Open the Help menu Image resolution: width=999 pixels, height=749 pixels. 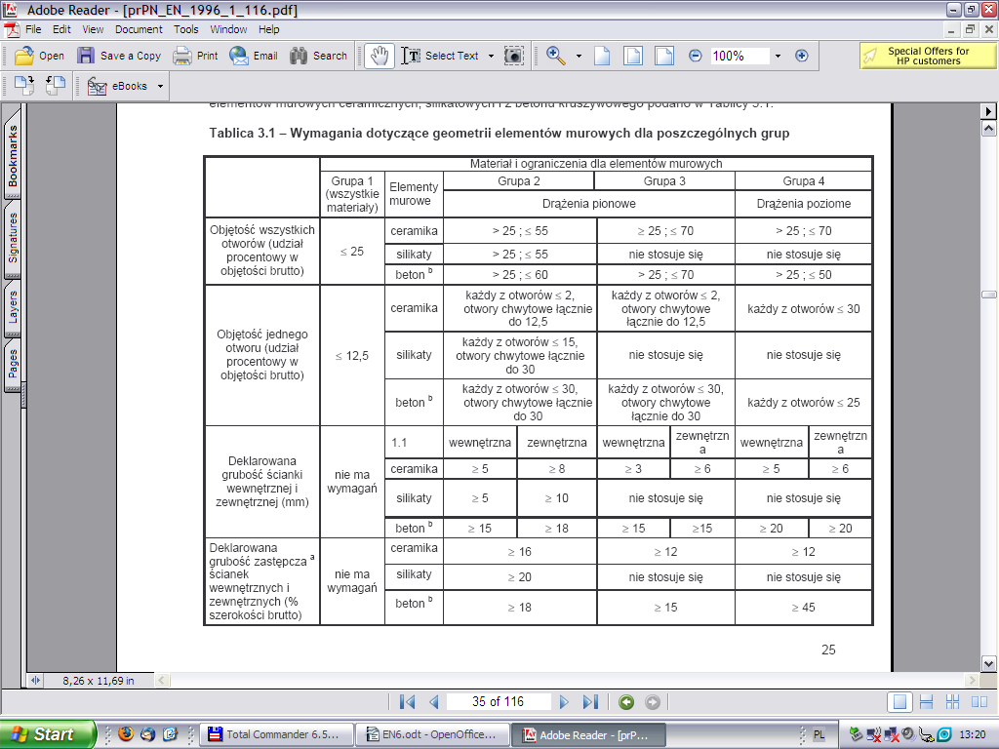click(x=268, y=29)
